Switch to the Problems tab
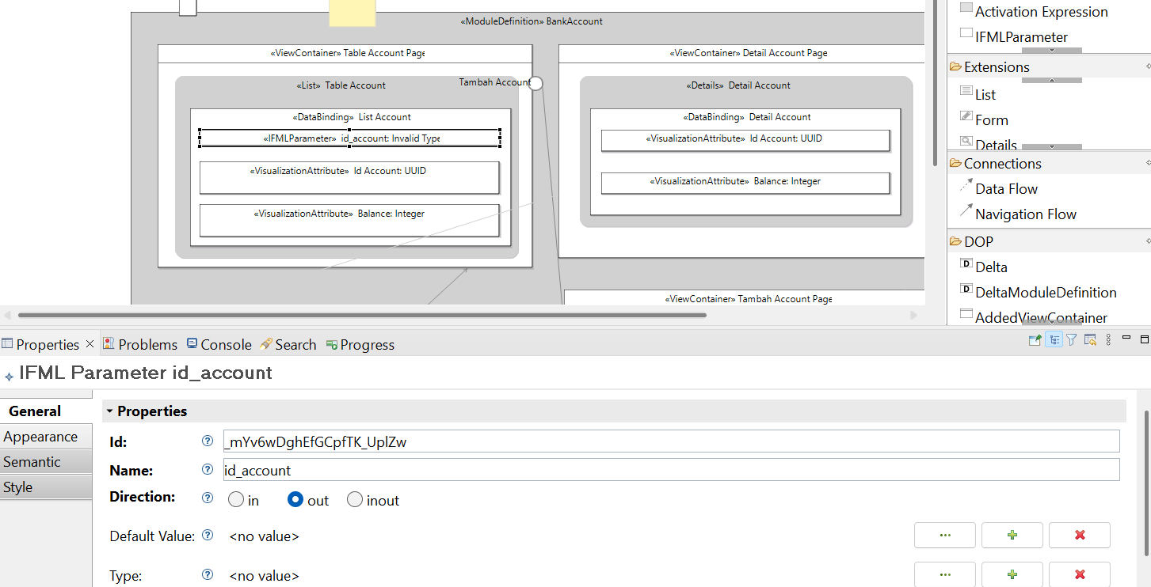The height and width of the screenshot is (587, 1151). click(140, 344)
